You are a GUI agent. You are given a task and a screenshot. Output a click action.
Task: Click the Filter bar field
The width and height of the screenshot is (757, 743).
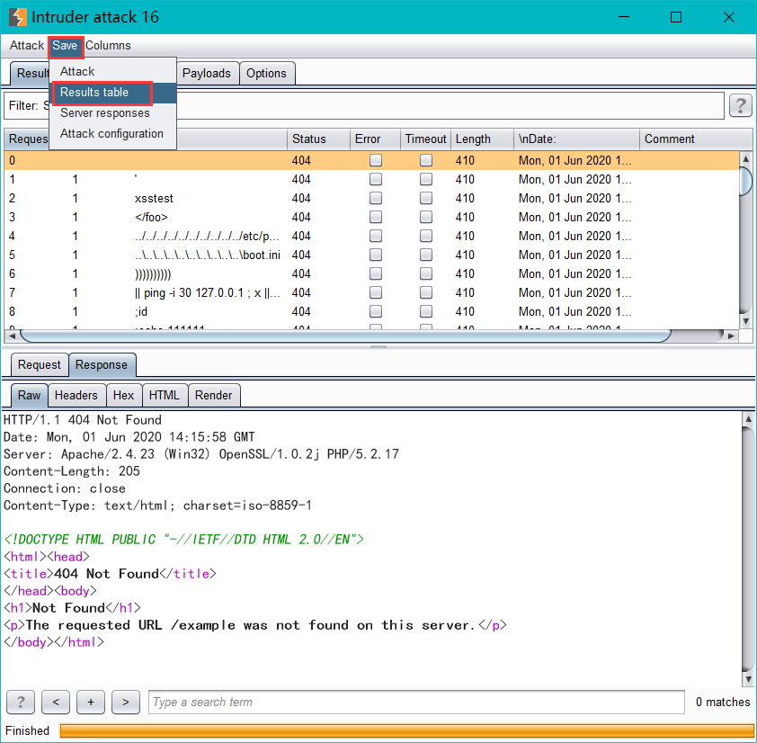pyautogui.click(x=364, y=105)
